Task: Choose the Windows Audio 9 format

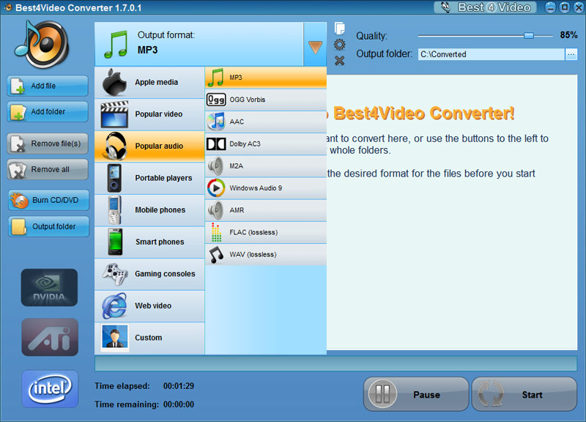Action: pos(266,188)
